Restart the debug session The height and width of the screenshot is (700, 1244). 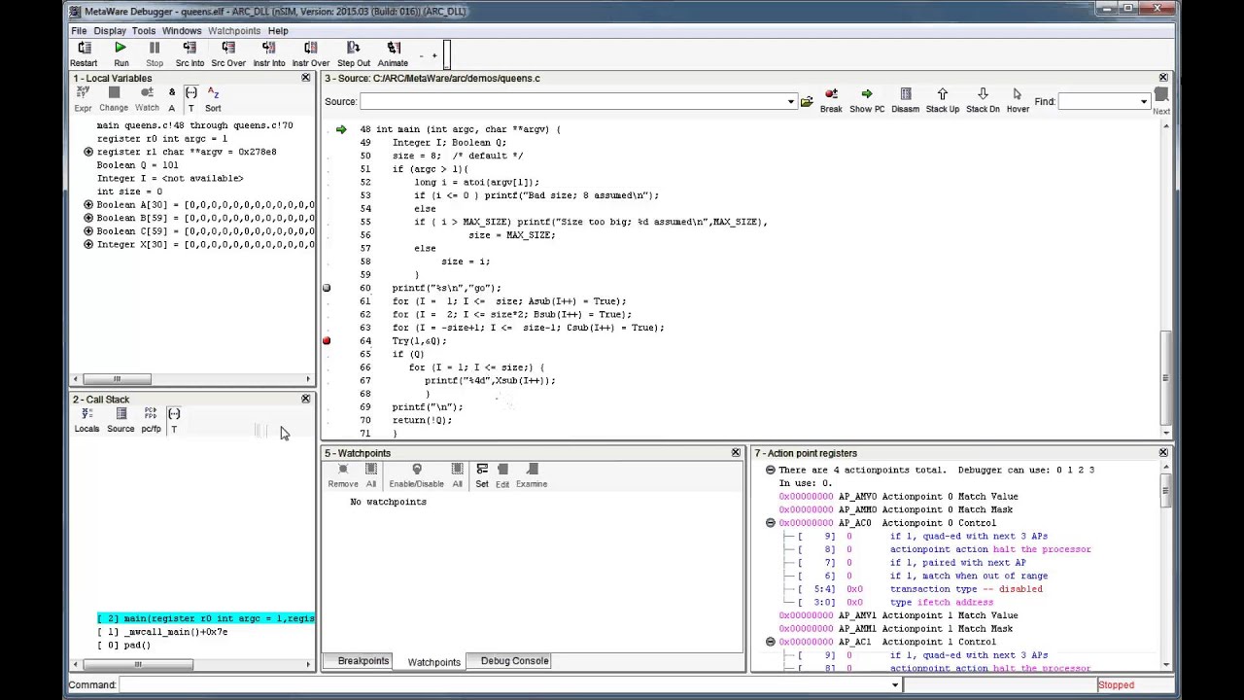[84, 53]
